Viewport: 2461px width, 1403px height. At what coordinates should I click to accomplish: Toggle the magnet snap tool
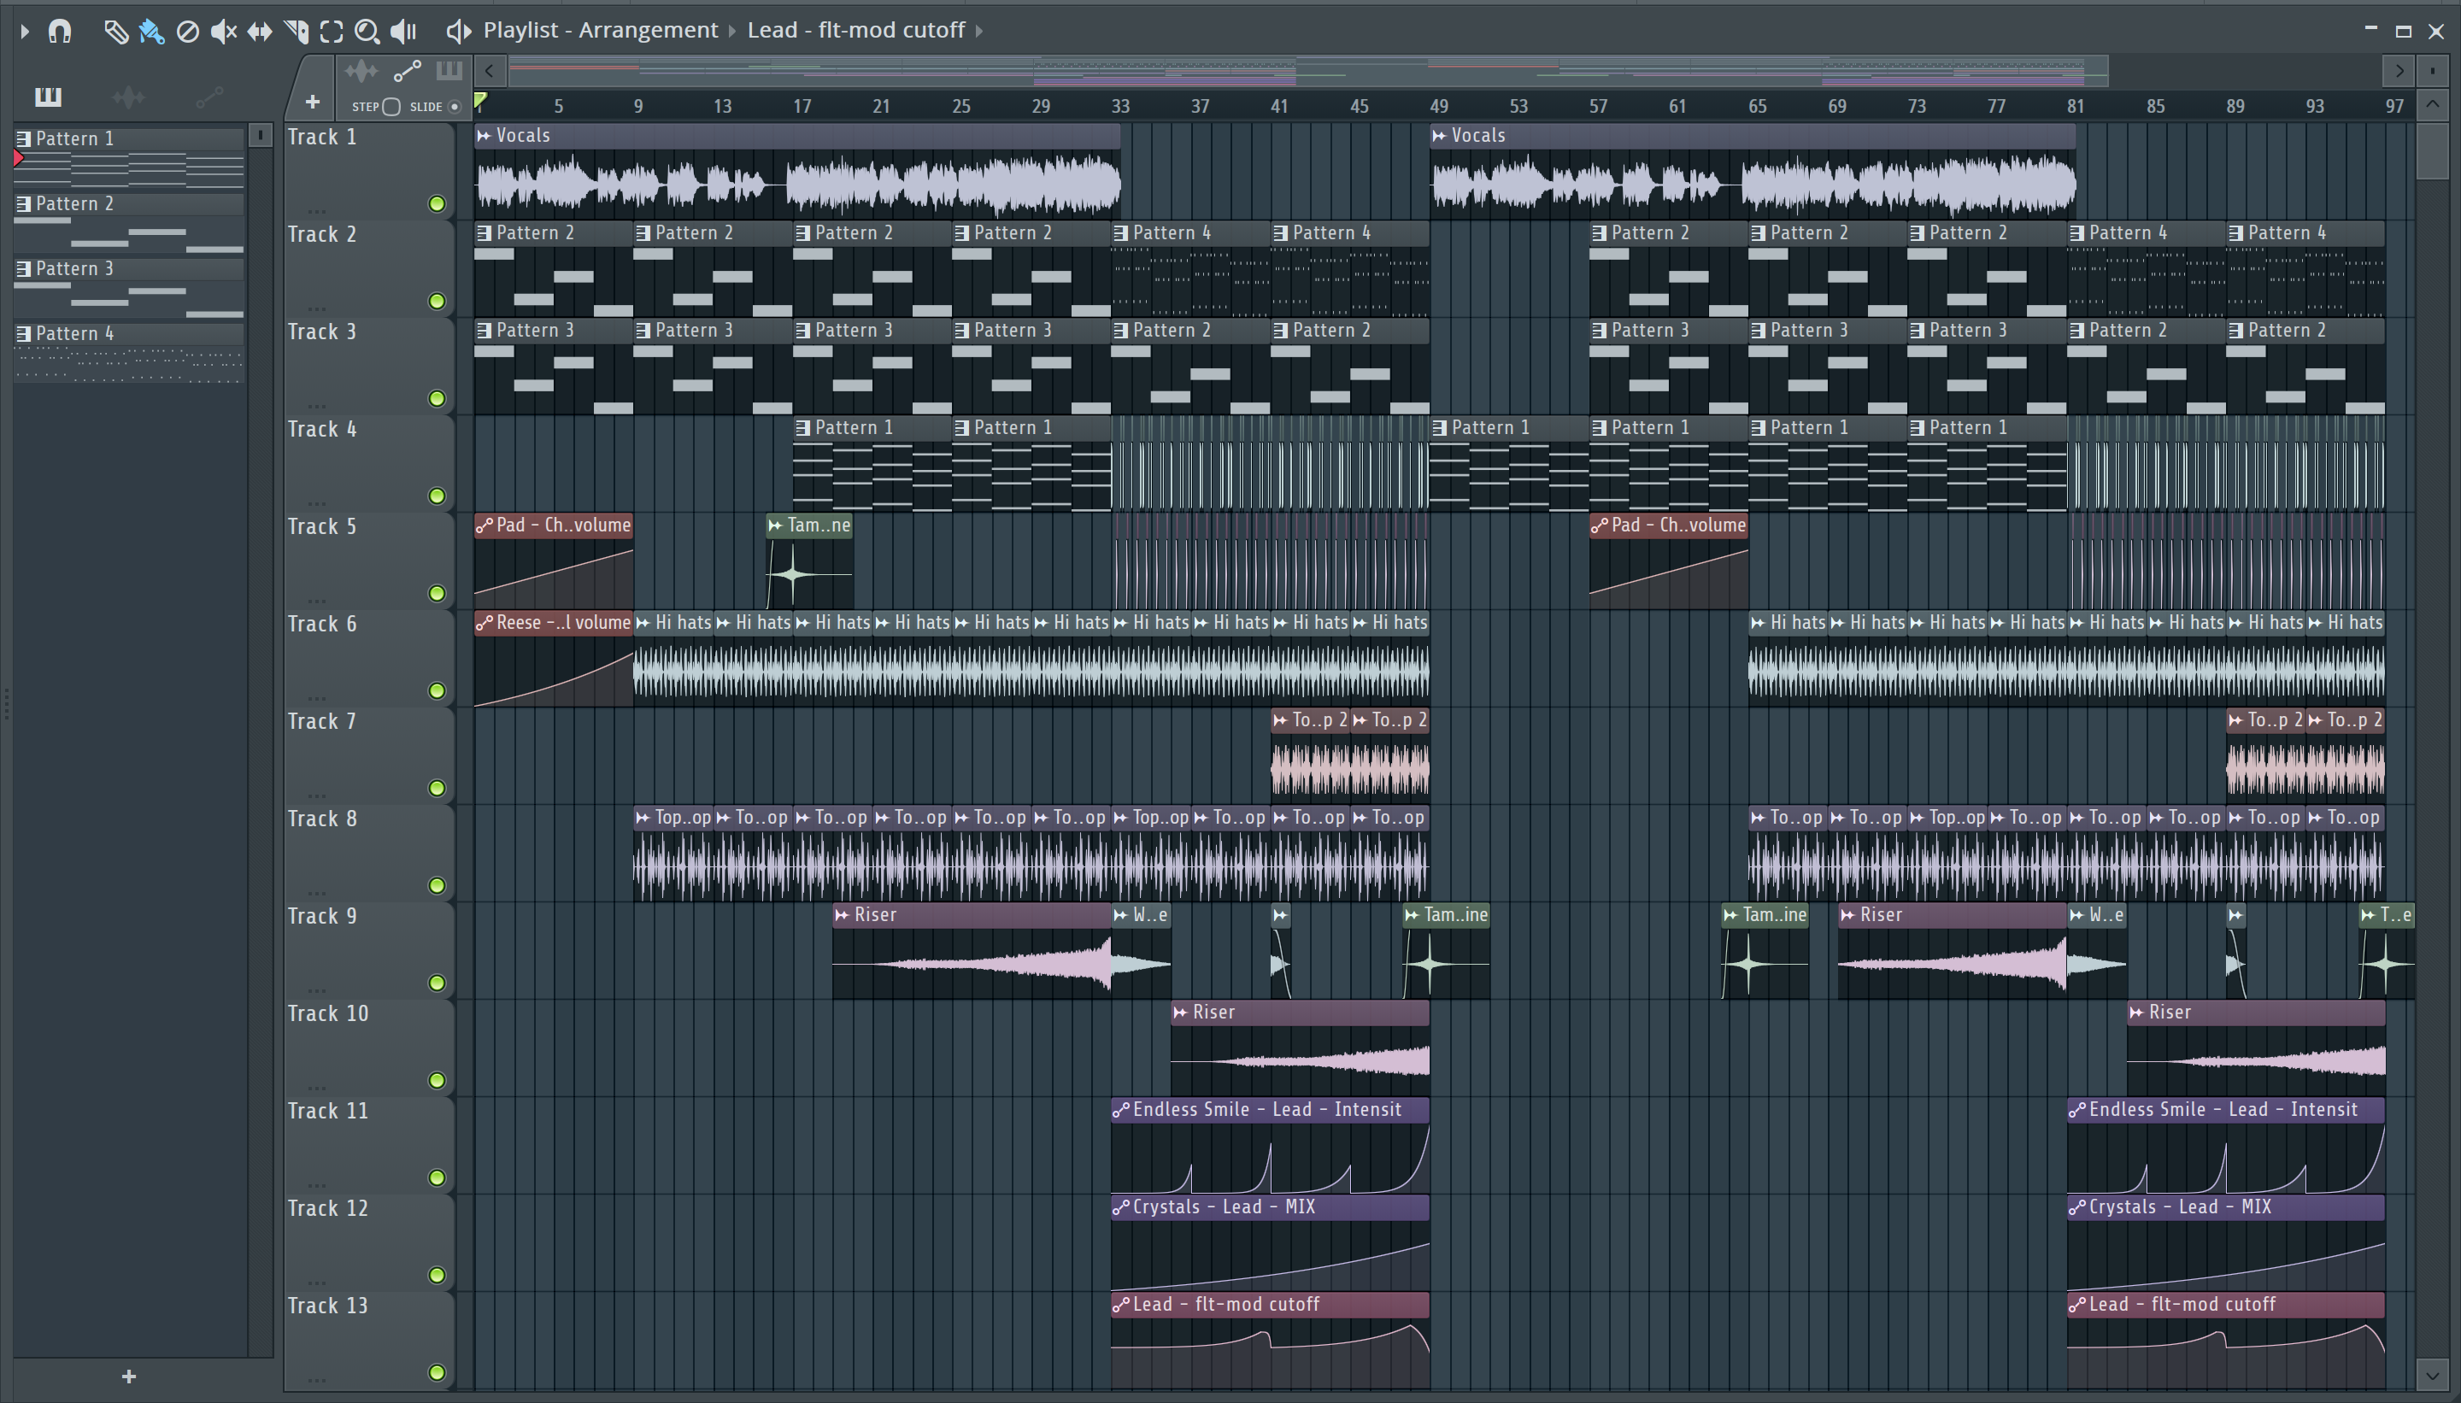pyautogui.click(x=60, y=31)
